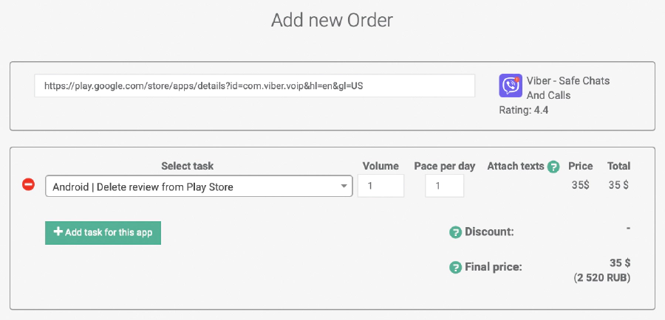This screenshot has width=665, height=320.
Task: Click the 2 520 RUB final price
Action: (x=601, y=278)
